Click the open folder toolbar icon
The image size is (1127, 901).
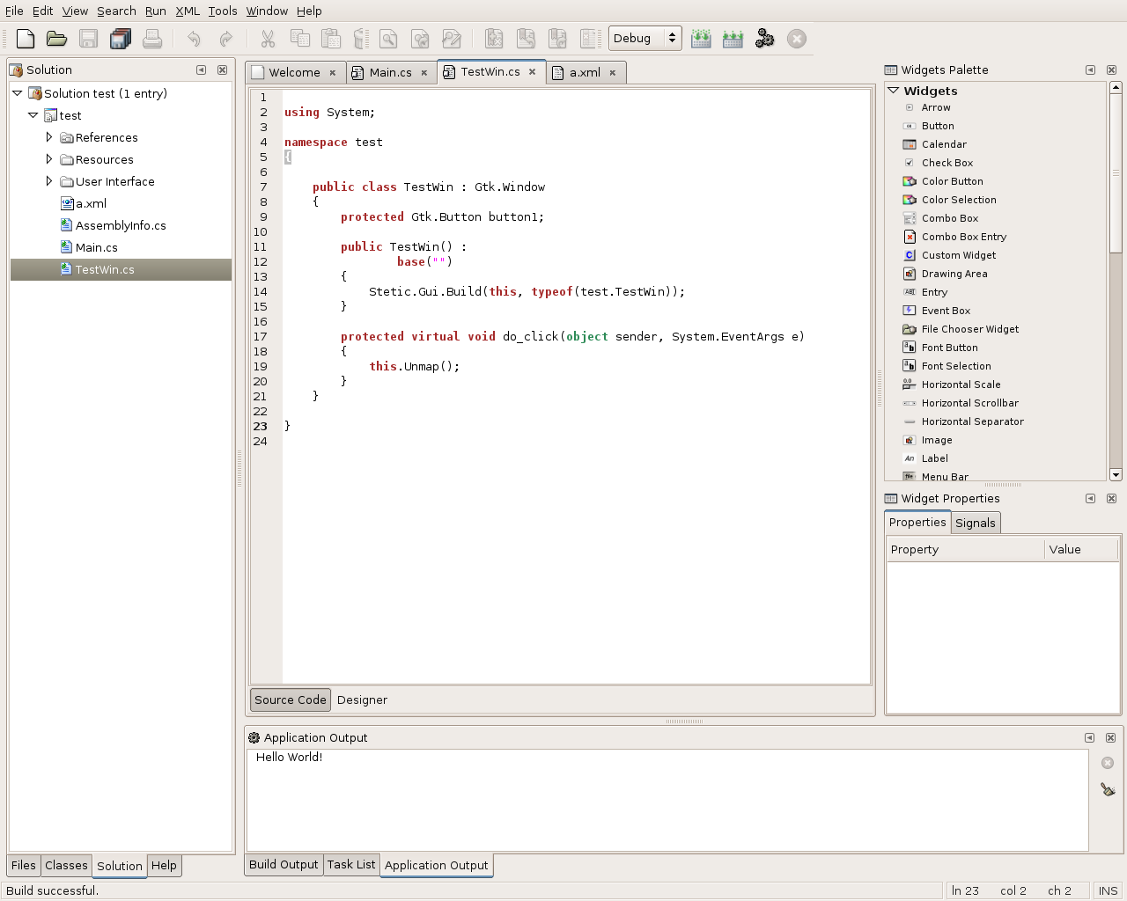pos(57,39)
